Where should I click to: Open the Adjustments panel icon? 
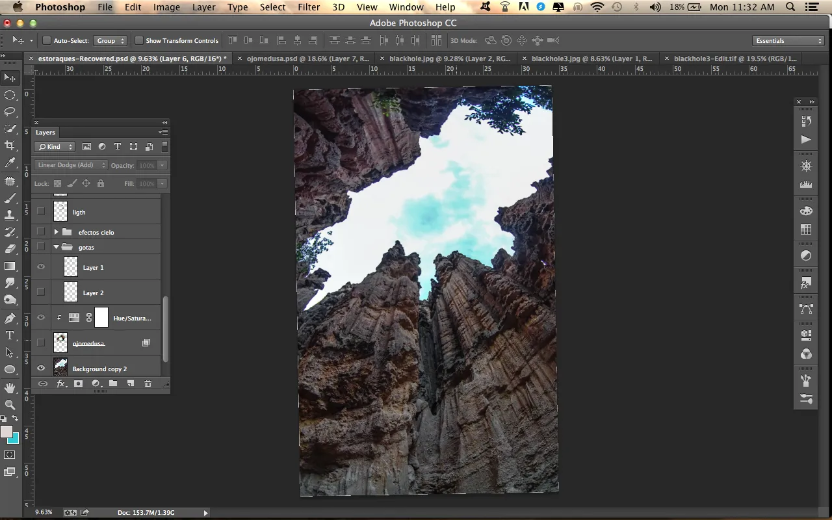tap(806, 255)
